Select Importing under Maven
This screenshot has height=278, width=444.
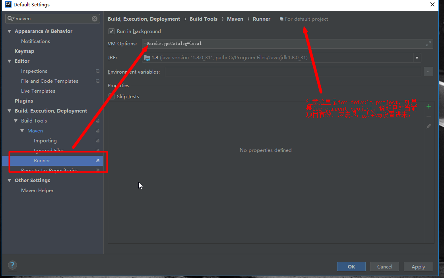pos(45,141)
